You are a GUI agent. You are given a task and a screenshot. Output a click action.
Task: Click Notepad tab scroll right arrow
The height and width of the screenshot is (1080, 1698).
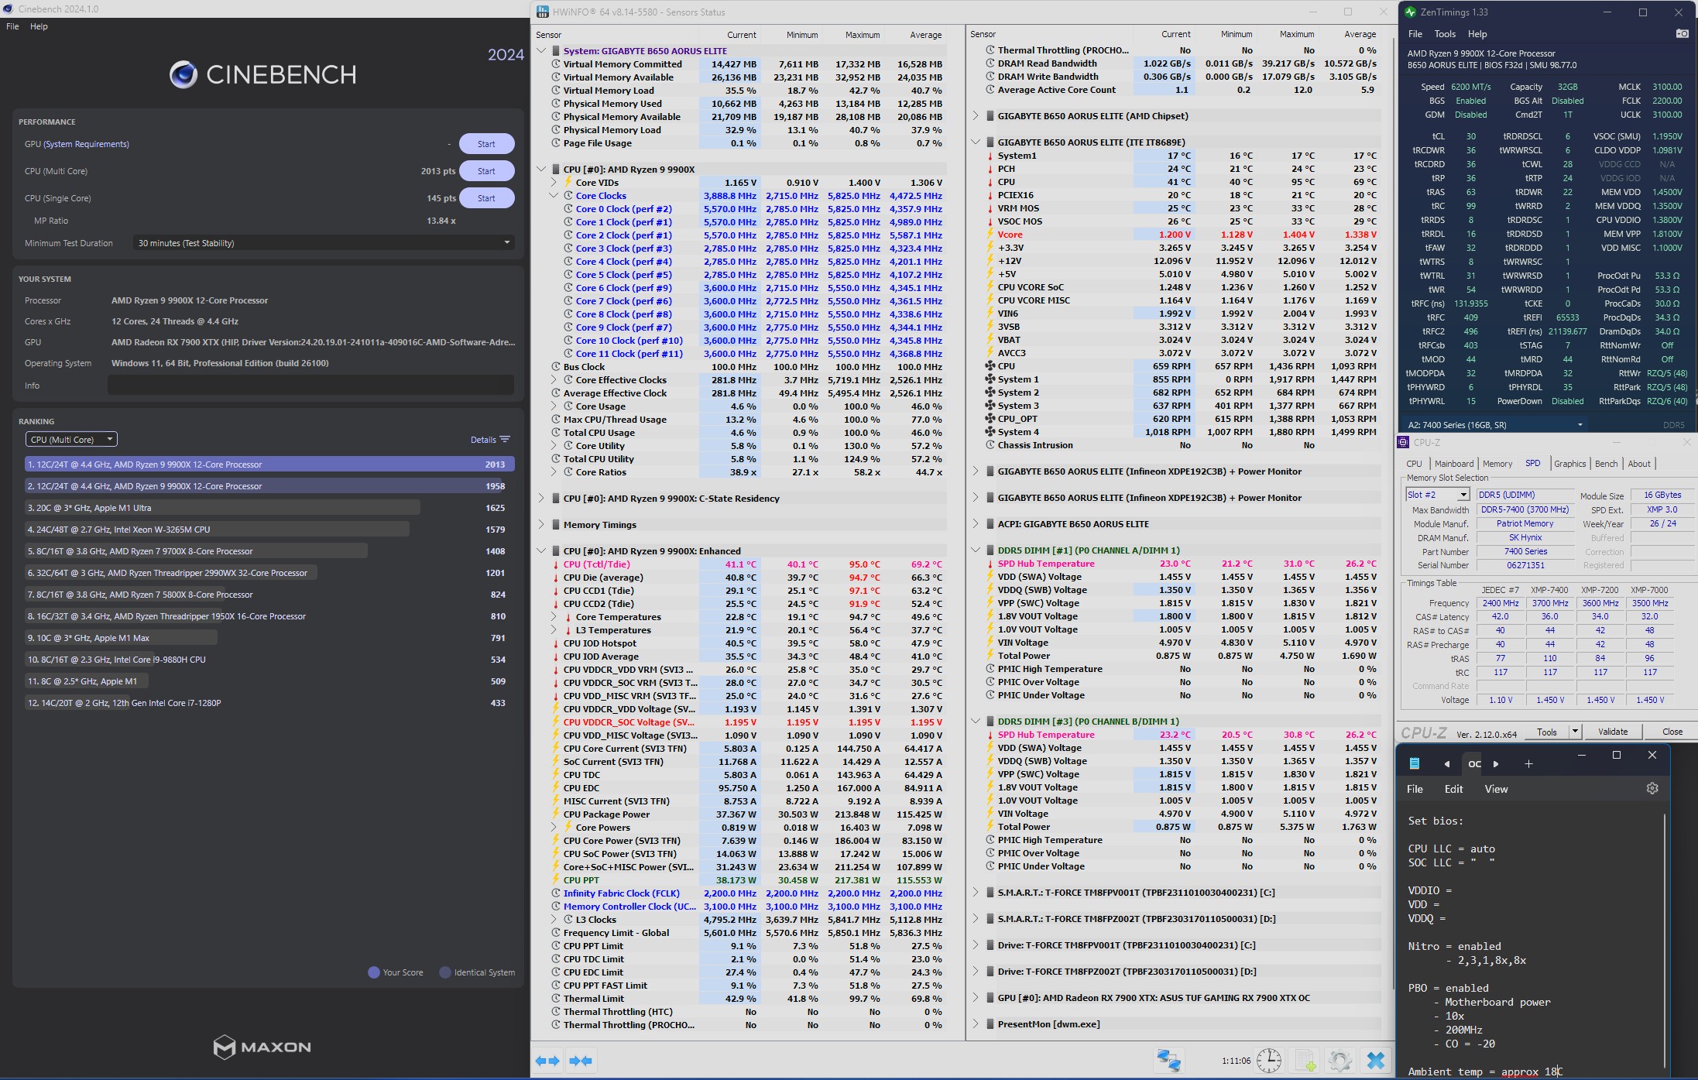point(1496,764)
